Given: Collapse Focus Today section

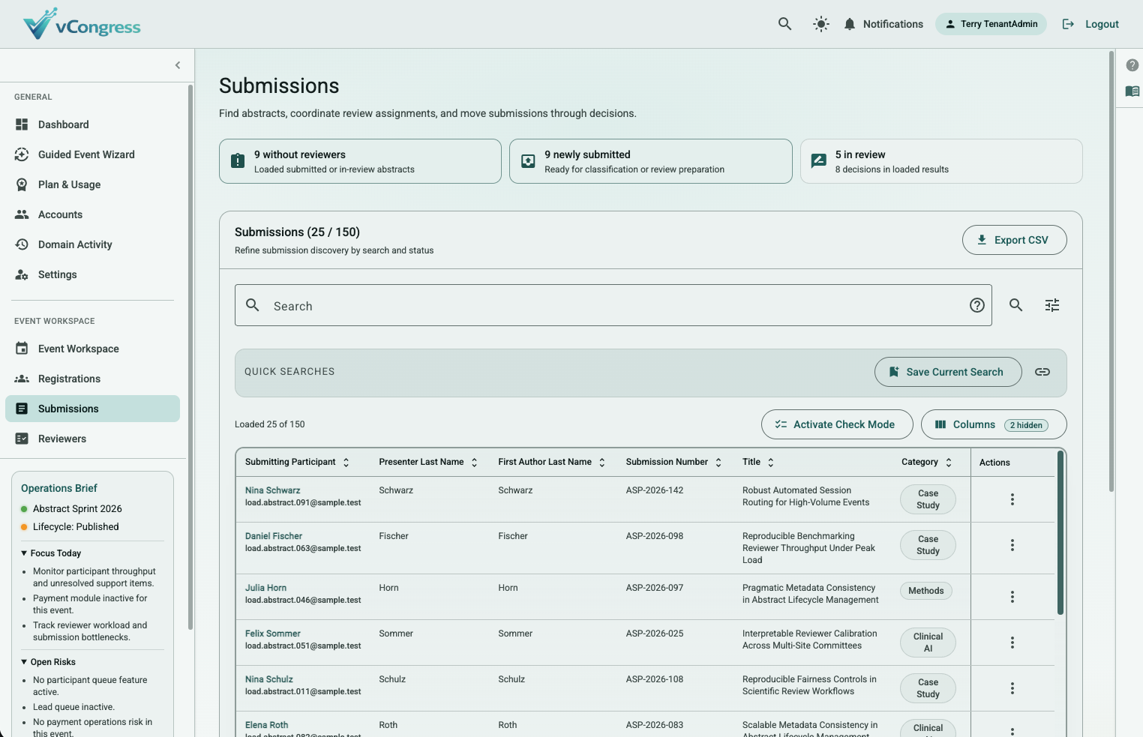Looking at the screenshot, I should click(51, 553).
